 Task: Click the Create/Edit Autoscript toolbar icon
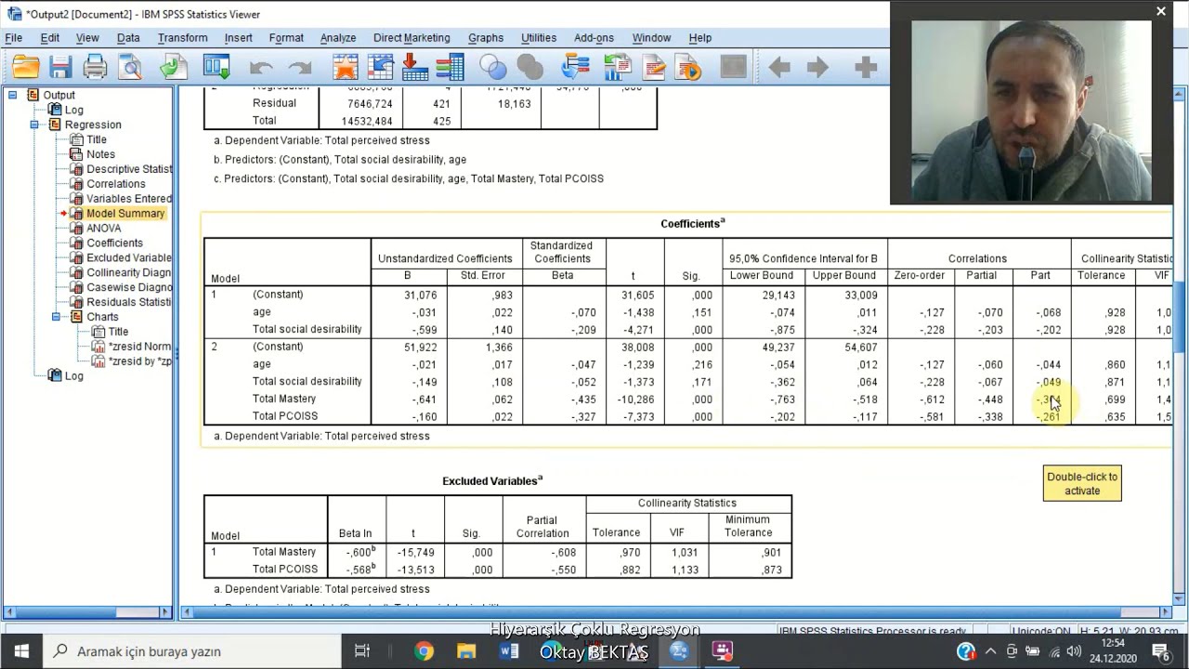(654, 67)
